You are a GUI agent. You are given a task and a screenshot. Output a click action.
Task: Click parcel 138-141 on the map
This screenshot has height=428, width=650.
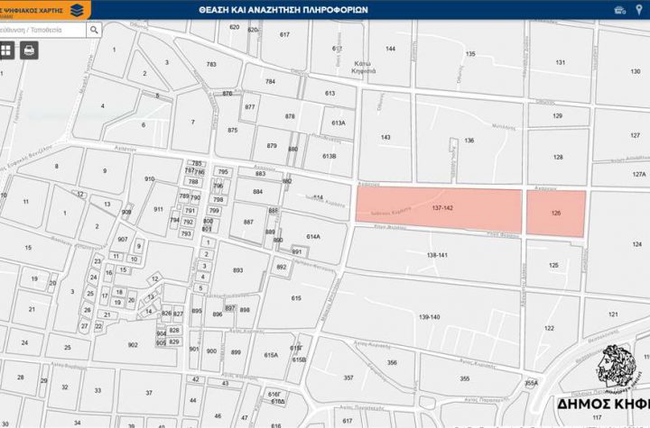click(x=435, y=255)
